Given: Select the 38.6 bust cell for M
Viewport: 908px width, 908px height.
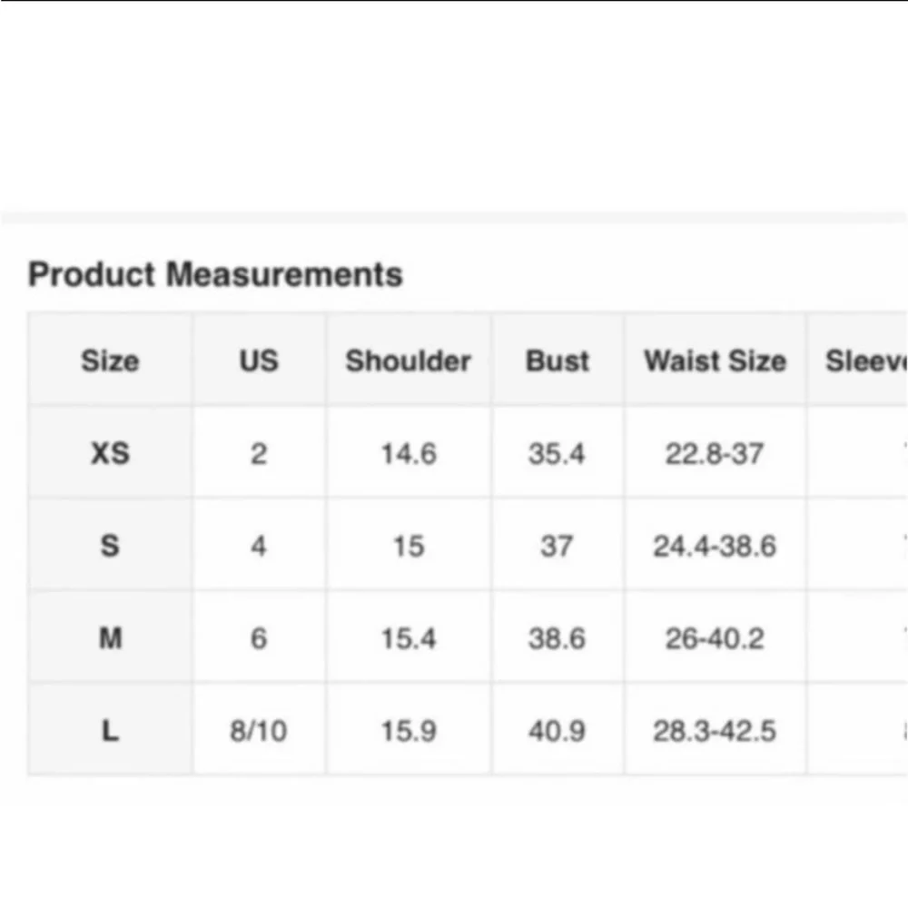Looking at the screenshot, I should tap(557, 638).
